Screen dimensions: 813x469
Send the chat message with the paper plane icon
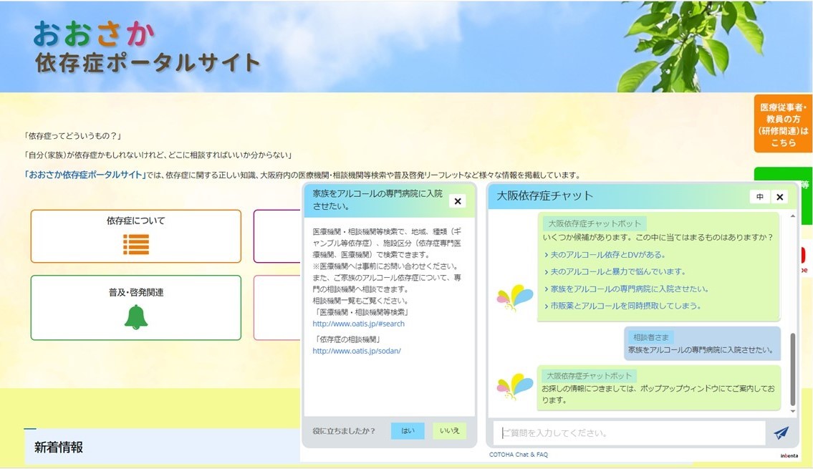coord(781,432)
